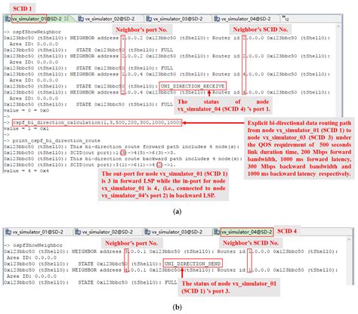Screen dimensions: 358x314
Task: Click terminal icon of vx_simulator_01 tab in panel (a)
Action: tap(8, 19)
